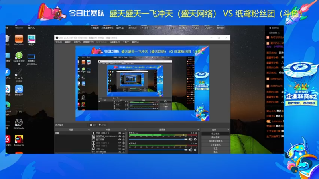Click the OBS preview canvas
319x179 pixels.
pos(142,83)
